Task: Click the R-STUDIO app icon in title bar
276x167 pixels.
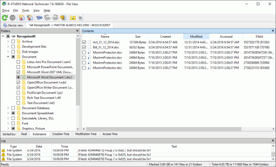Action: click(x=4, y=4)
